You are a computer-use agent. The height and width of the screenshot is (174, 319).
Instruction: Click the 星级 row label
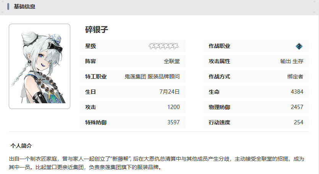click(91, 46)
